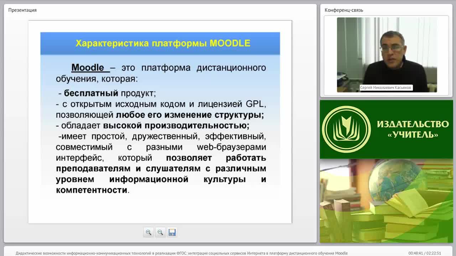Click the underlined word 'Moodle' in slide
This screenshot has width=456, height=256.
click(x=88, y=68)
